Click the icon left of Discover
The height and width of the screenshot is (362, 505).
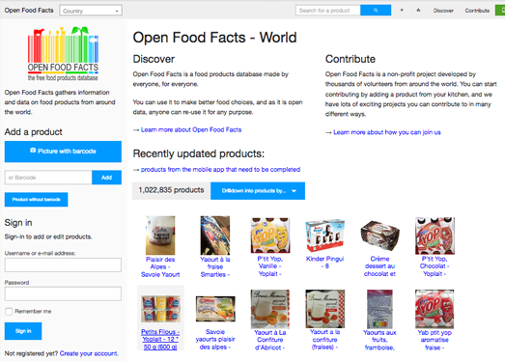418,11
